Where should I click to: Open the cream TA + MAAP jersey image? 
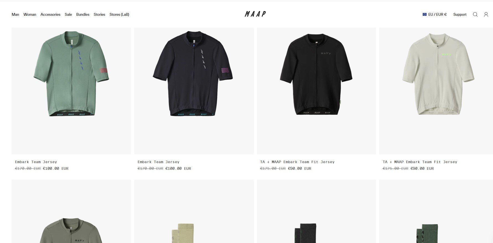pyautogui.click(x=436, y=91)
